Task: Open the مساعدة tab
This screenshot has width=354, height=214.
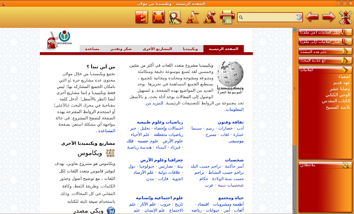Action: (x=92, y=49)
